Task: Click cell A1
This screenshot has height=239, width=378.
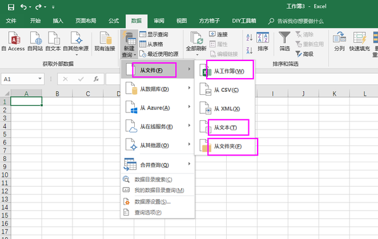Action: coord(26,101)
